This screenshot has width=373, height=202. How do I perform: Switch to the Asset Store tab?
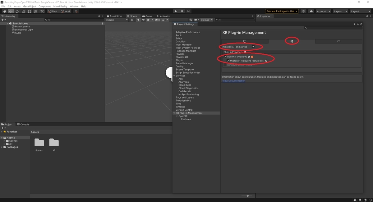click(114, 16)
